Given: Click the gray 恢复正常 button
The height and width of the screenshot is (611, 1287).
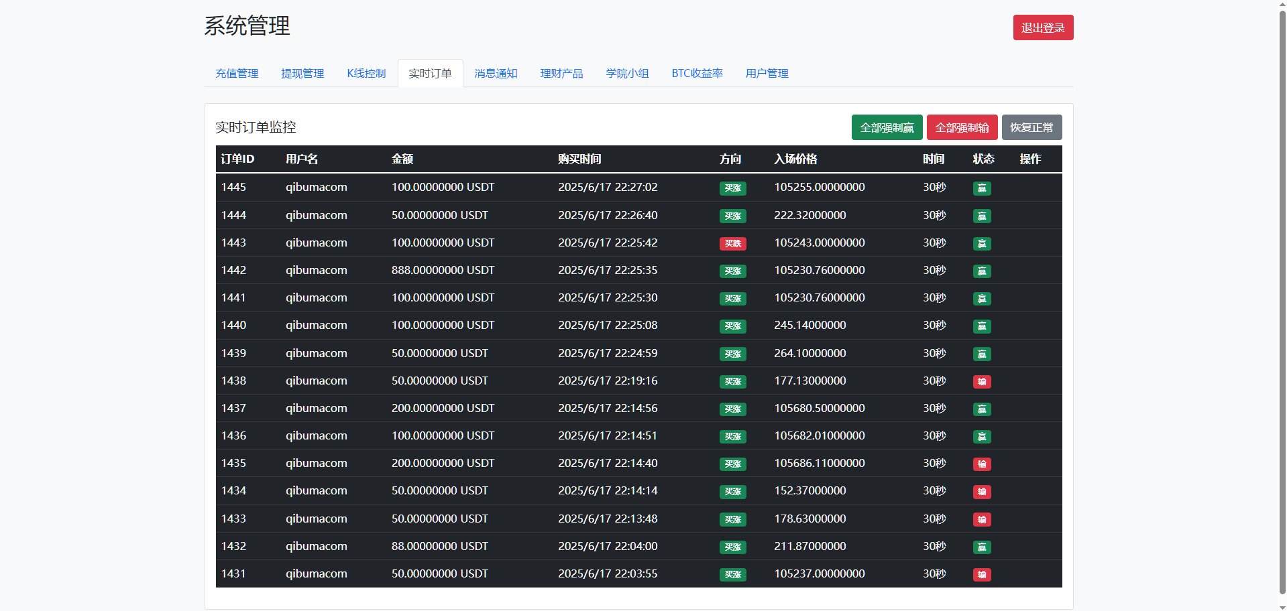Looking at the screenshot, I should (x=1031, y=127).
